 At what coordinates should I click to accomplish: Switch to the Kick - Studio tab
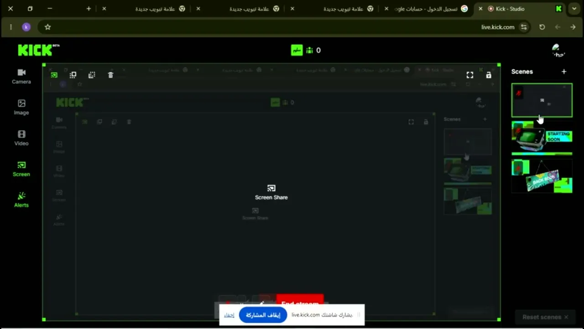pos(519,9)
